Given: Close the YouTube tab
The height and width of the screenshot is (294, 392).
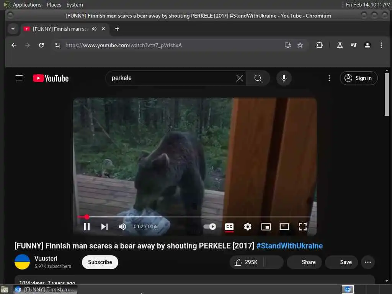Looking at the screenshot, I should (103, 29).
